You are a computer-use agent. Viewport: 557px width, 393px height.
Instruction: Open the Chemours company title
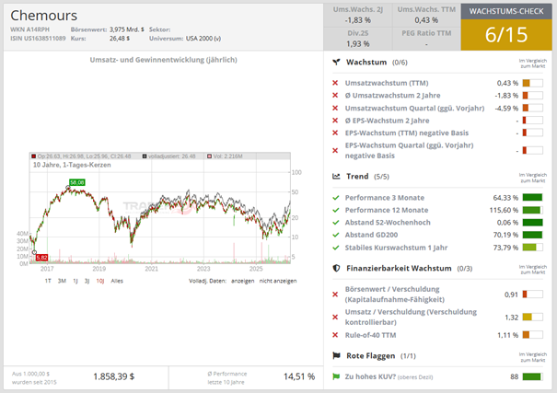(43, 16)
